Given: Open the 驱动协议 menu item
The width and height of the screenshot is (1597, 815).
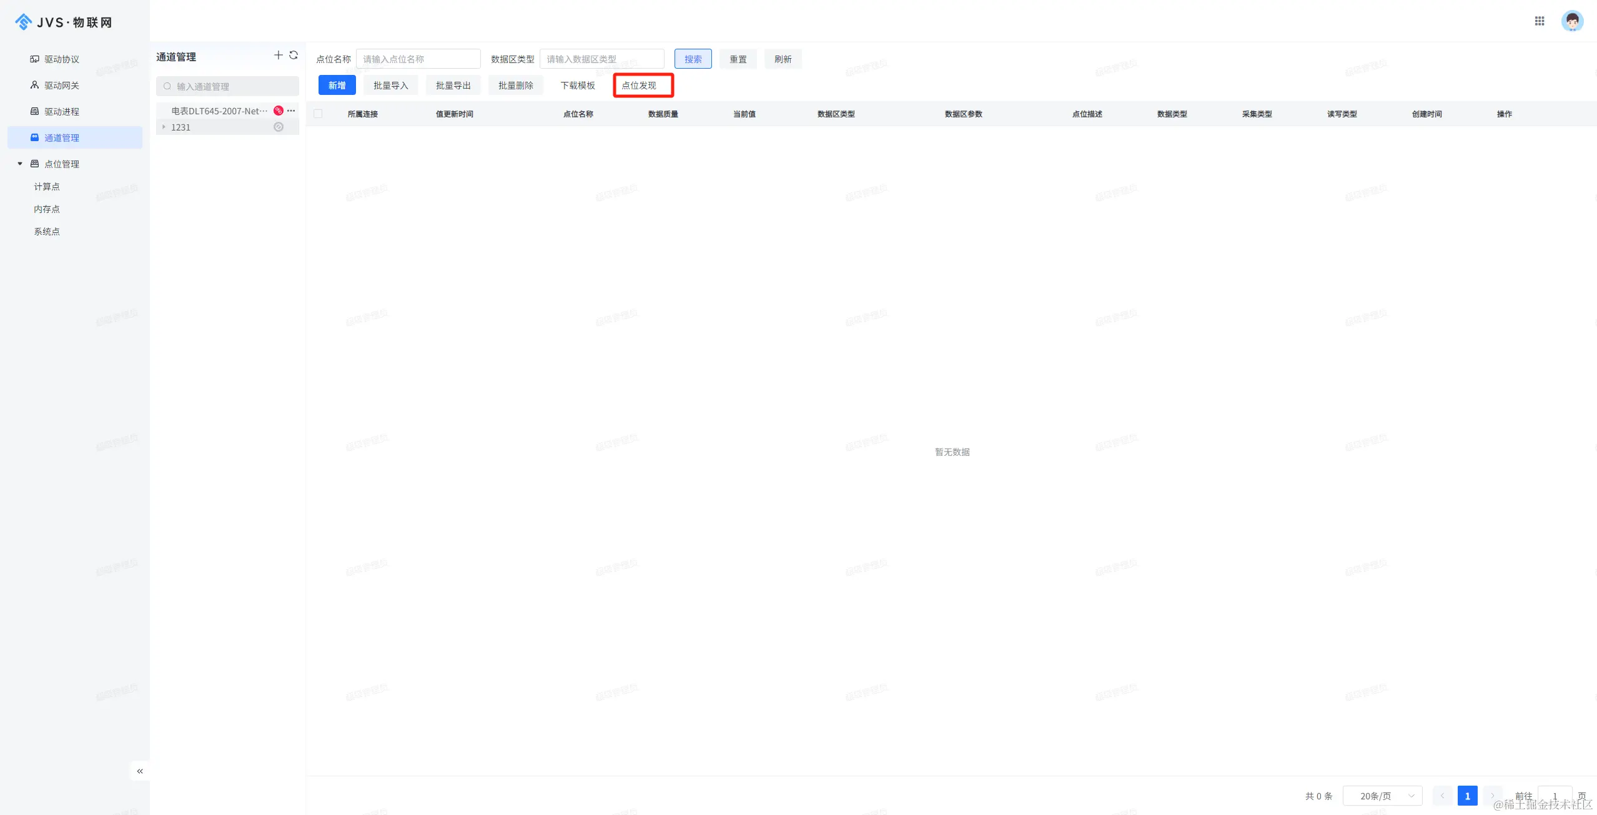Looking at the screenshot, I should click(x=62, y=59).
